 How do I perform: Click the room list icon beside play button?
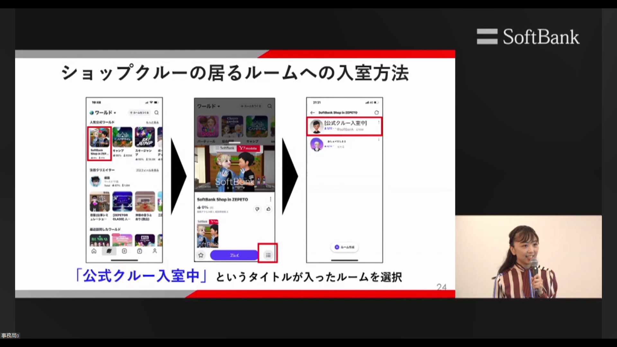coord(268,255)
